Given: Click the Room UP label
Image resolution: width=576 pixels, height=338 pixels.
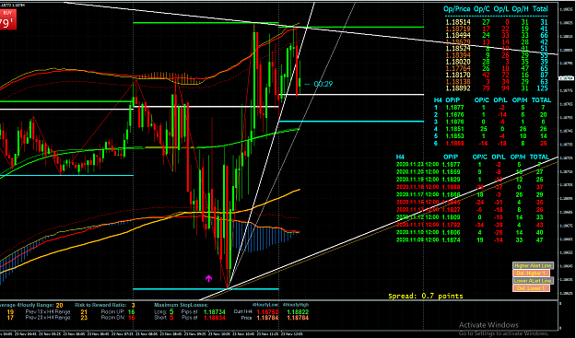Looking at the screenshot, I should 112,312.
